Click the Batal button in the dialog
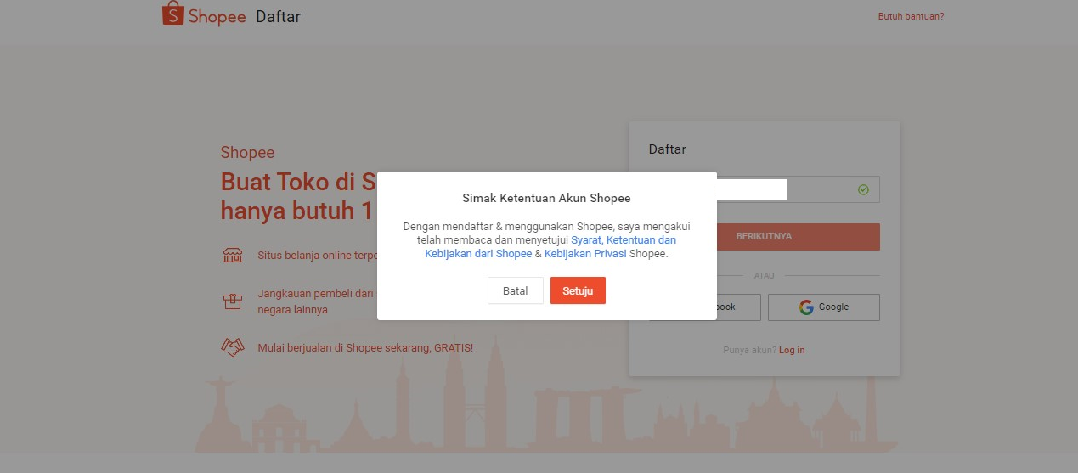 [516, 290]
